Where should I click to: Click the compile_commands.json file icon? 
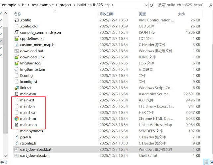point(17,32)
